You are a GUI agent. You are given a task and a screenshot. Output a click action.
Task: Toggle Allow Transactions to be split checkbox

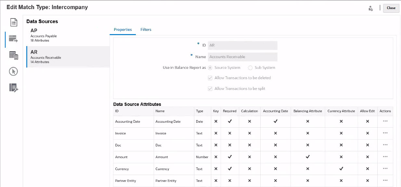[x=210, y=88]
